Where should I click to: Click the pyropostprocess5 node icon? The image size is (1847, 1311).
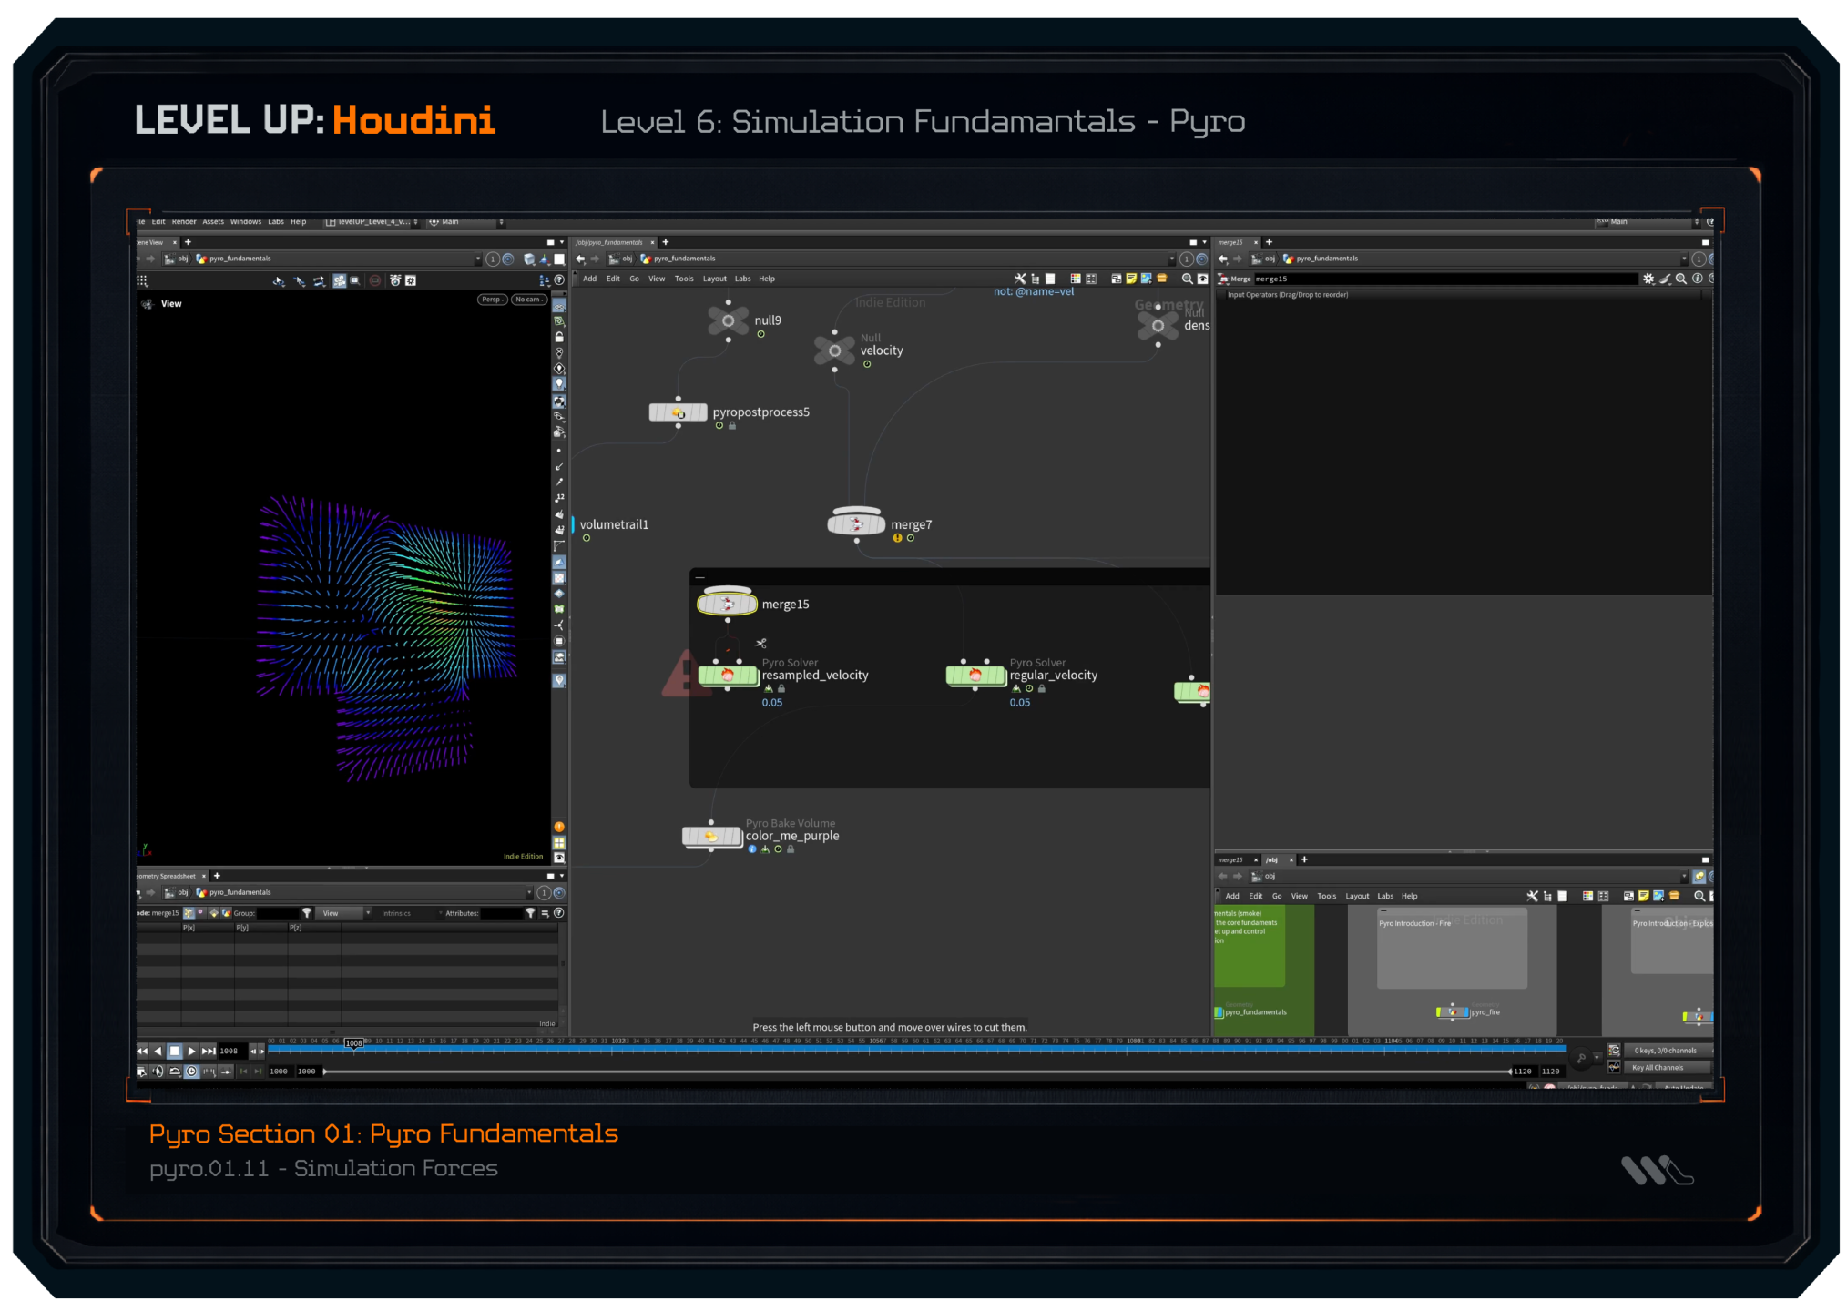pos(678,413)
